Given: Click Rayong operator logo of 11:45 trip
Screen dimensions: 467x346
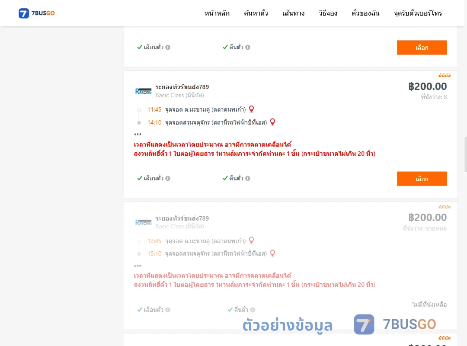Looking at the screenshot, I should tap(143, 91).
